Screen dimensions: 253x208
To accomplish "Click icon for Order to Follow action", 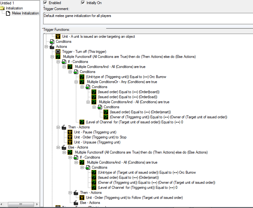I will pos(82,198).
